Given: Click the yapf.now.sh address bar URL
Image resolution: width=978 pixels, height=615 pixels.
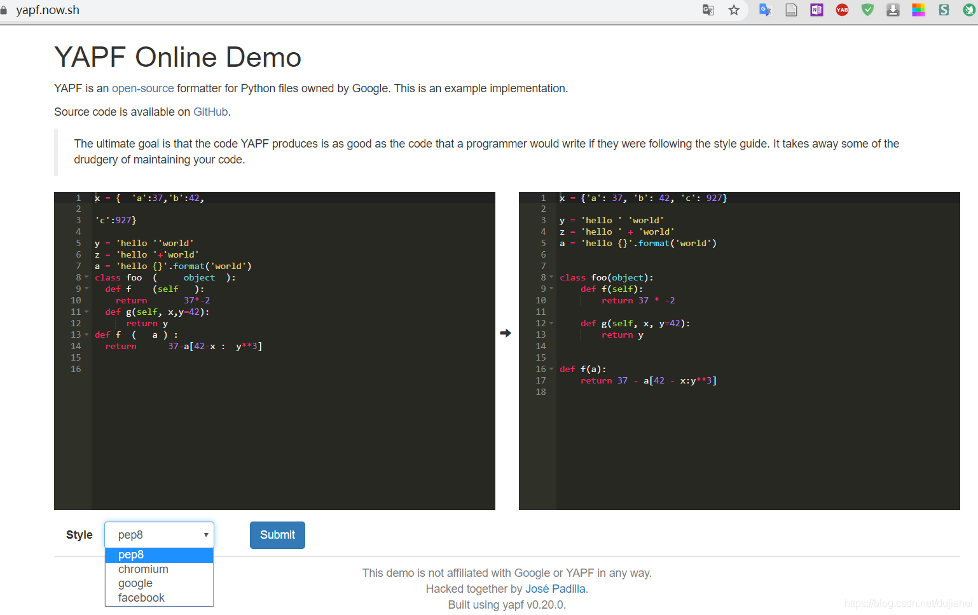Looking at the screenshot, I should [x=48, y=10].
